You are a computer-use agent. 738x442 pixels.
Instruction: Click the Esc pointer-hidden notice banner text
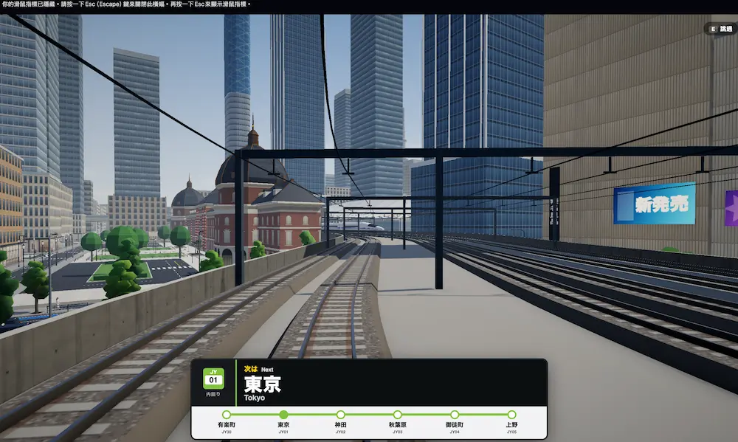(x=126, y=4)
